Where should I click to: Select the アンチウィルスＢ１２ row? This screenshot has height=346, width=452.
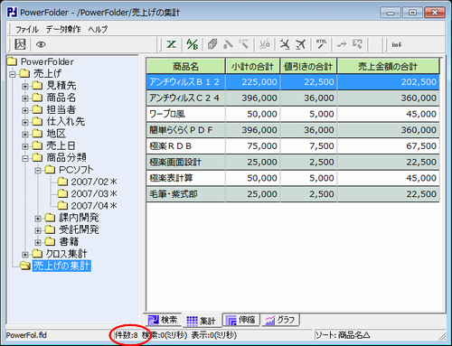(293, 82)
